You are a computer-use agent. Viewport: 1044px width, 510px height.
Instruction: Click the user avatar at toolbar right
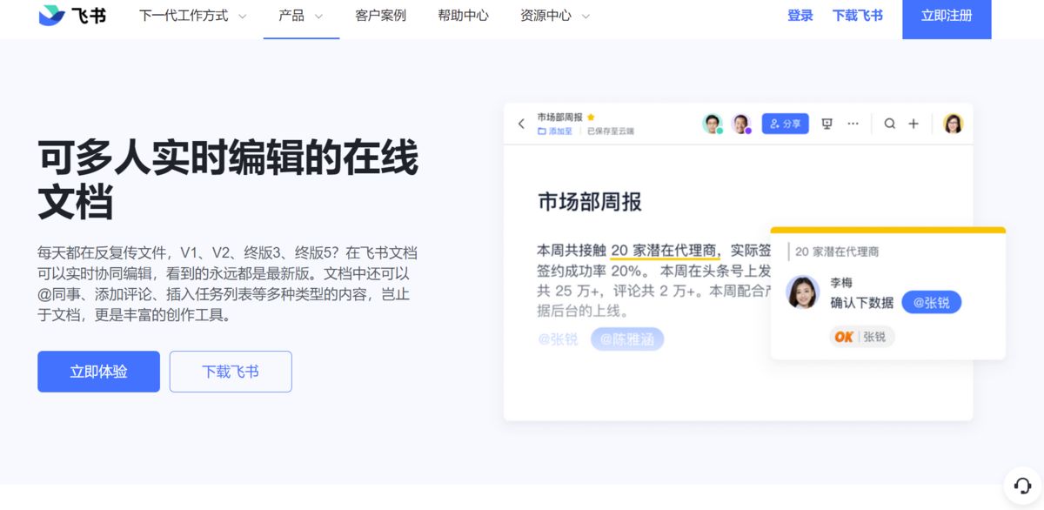click(954, 124)
